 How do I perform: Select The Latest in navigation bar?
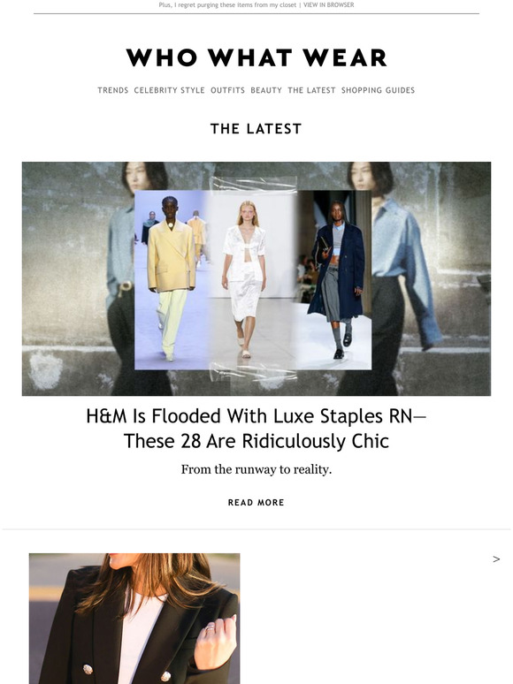pyautogui.click(x=311, y=90)
